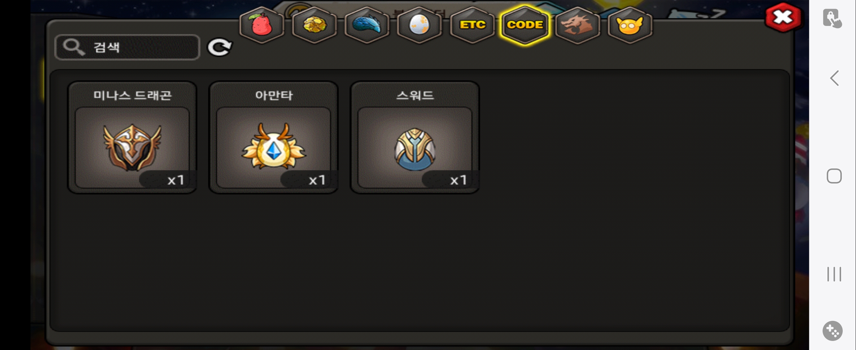Tap the touch lock icon at top right
Screen dimensions: 856x350
pos(832,18)
